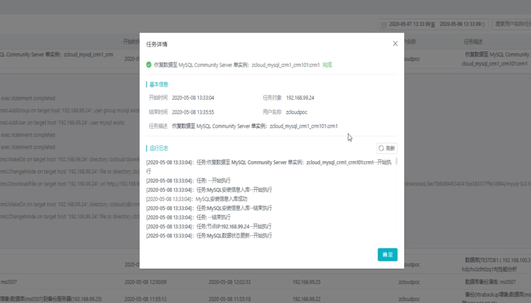The height and width of the screenshot is (303, 531).
Task: Click background cell 2020-05-08 12:02:33
Action: tap(230, 282)
